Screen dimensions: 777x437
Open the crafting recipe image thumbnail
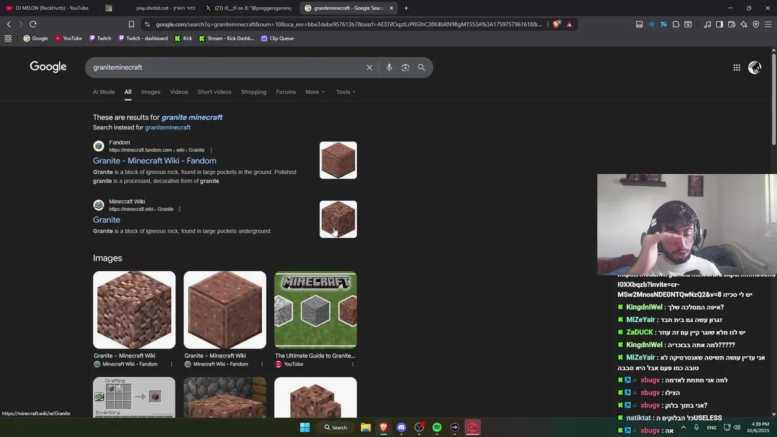(x=134, y=398)
